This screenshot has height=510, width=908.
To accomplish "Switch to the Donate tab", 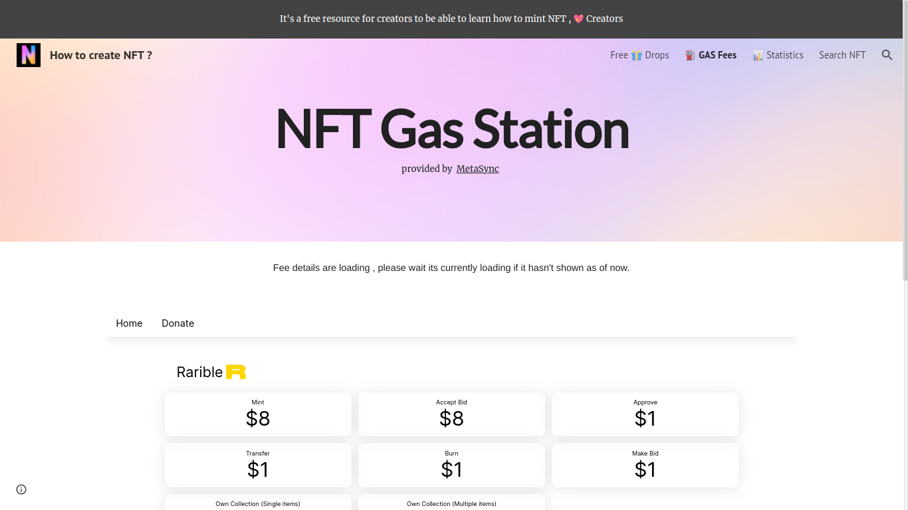I will (x=177, y=323).
